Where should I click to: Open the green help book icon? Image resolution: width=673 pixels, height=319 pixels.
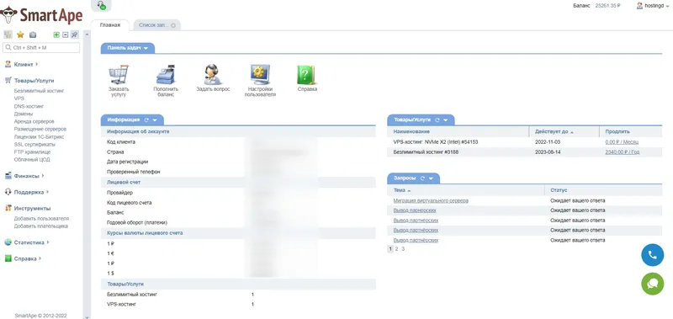306,74
